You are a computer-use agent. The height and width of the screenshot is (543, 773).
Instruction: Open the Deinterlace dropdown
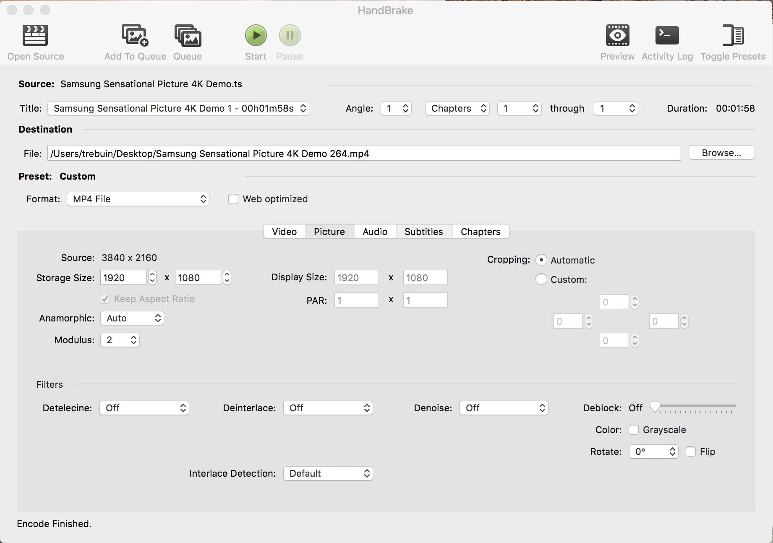pos(328,408)
